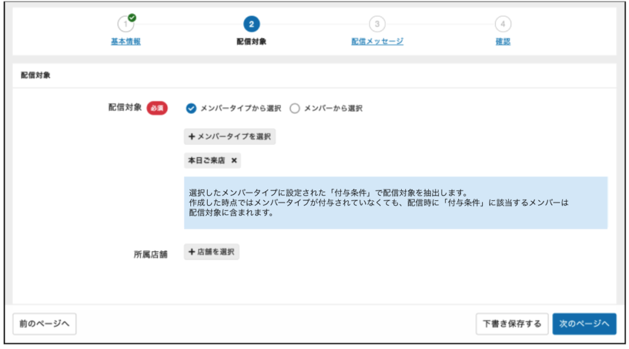The image size is (629, 349).
Task: Click the 本日ご来店 member type tag text
Action: (x=206, y=161)
